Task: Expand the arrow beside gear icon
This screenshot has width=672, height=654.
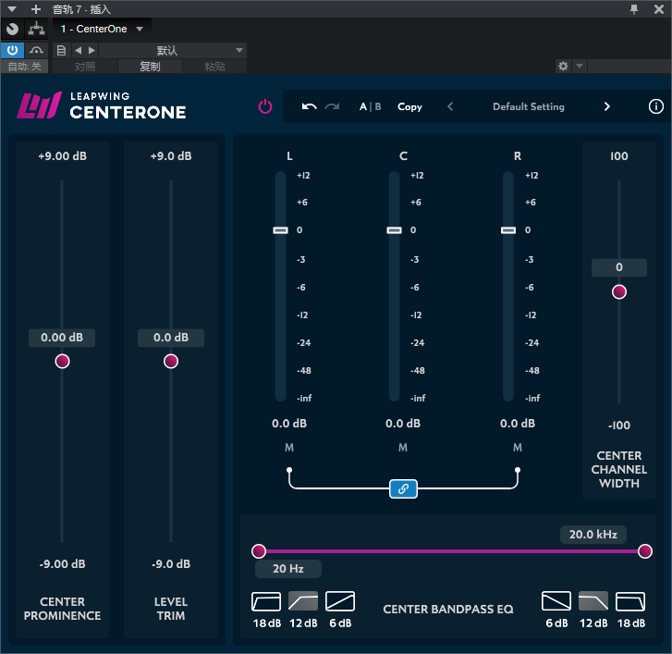Action: pyautogui.click(x=580, y=66)
